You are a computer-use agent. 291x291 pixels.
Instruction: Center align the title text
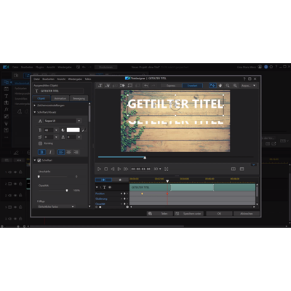pos(69,152)
